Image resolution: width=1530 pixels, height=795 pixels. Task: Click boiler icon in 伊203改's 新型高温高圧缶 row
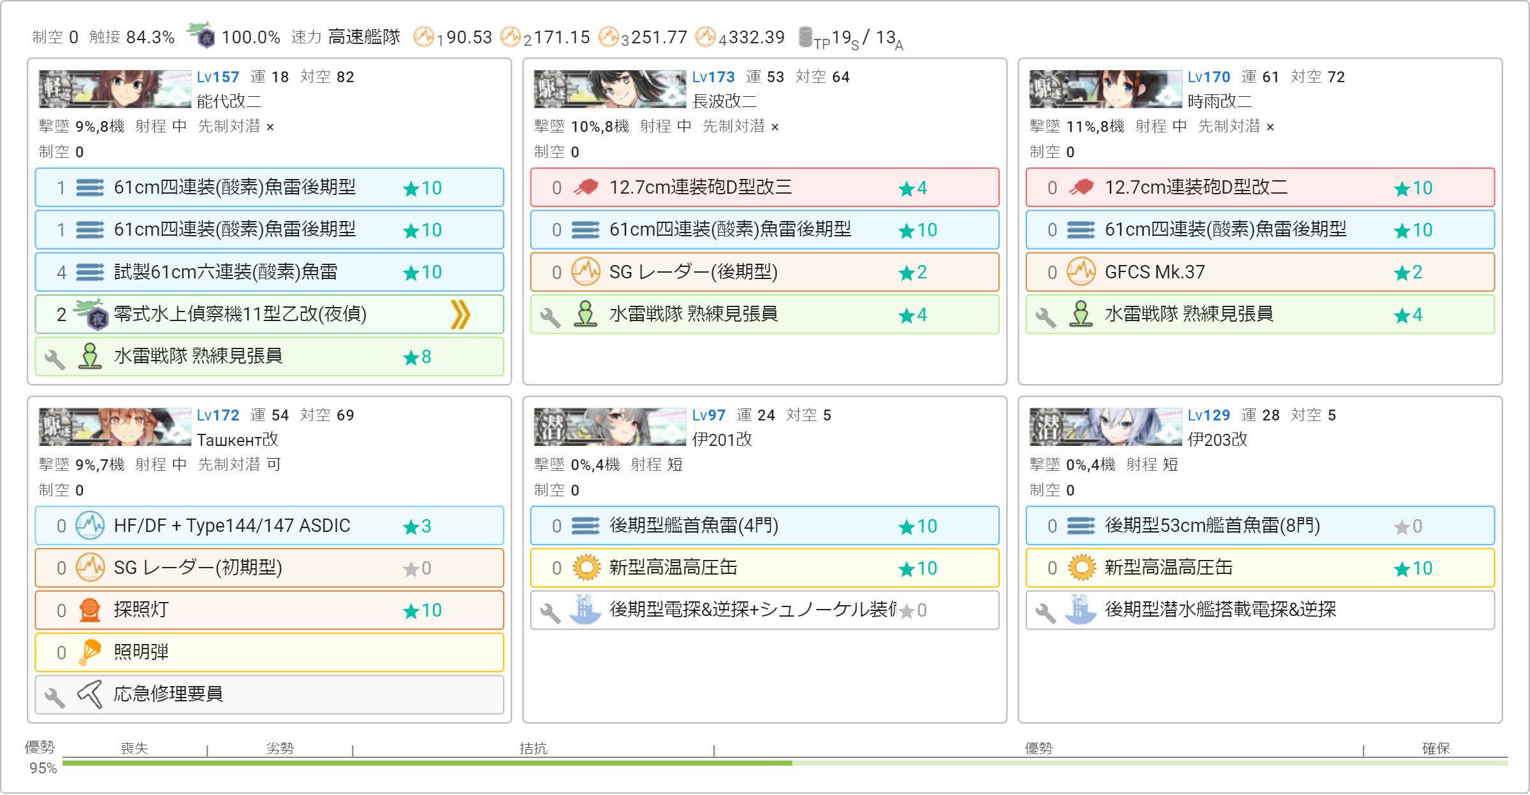tap(1081, 568)
